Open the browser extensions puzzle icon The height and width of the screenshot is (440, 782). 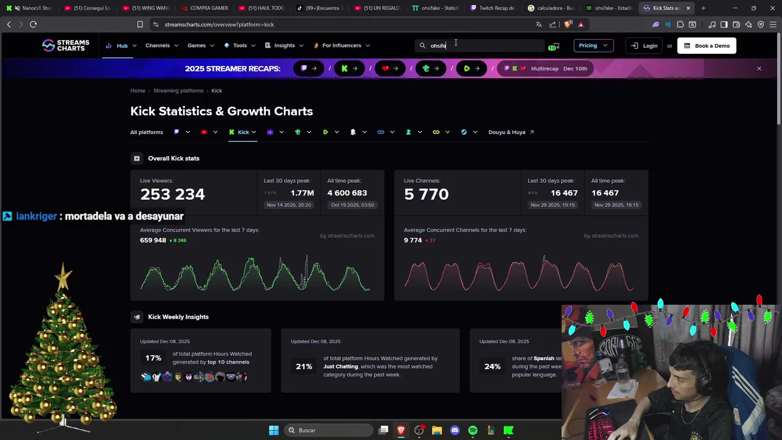pos(680,24)
